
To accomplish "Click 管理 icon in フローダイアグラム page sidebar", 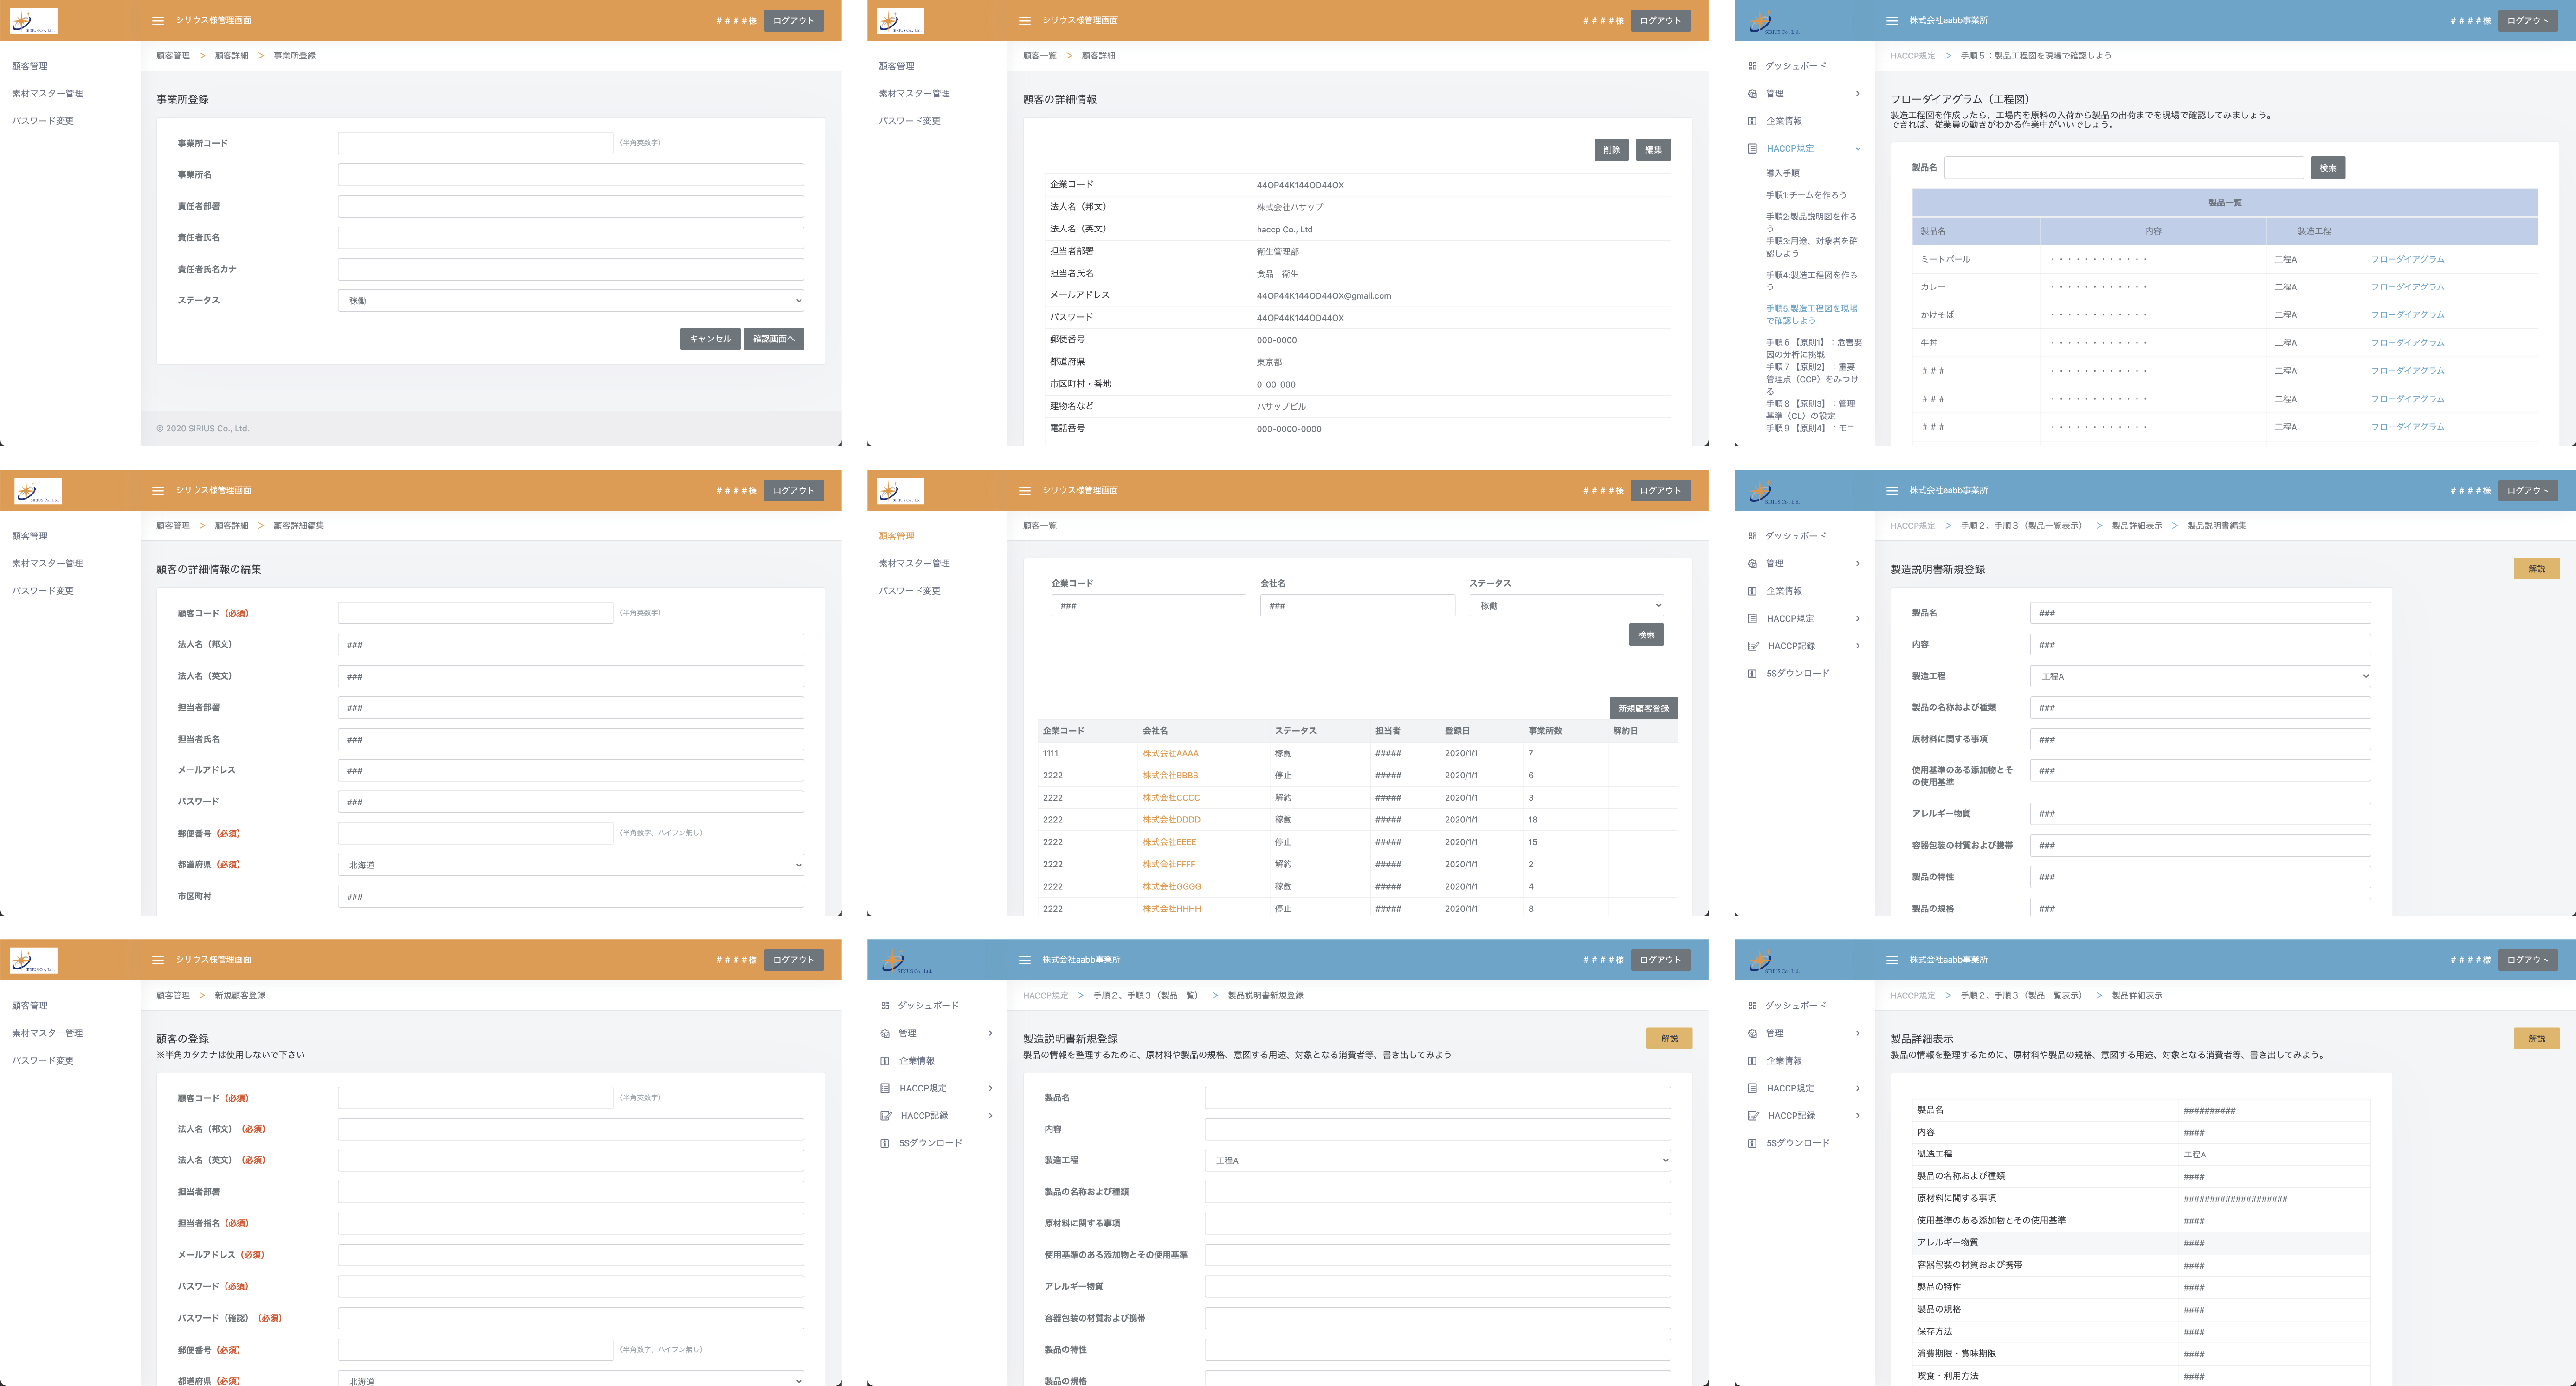I will tap(1752, 94).
